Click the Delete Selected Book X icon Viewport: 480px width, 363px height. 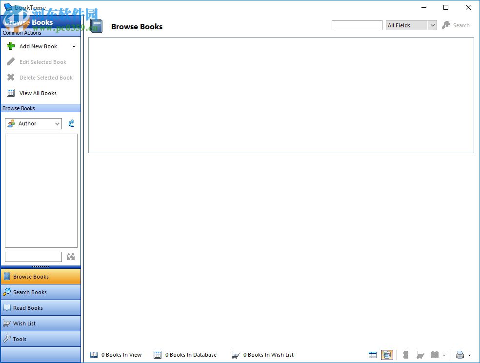(x=11, y=78)
